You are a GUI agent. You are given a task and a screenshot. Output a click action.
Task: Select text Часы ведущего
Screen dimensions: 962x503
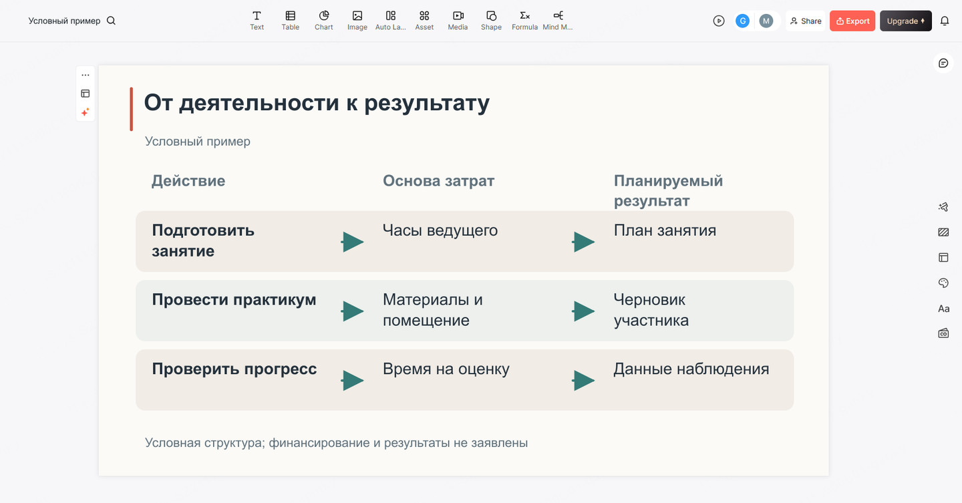440,230
